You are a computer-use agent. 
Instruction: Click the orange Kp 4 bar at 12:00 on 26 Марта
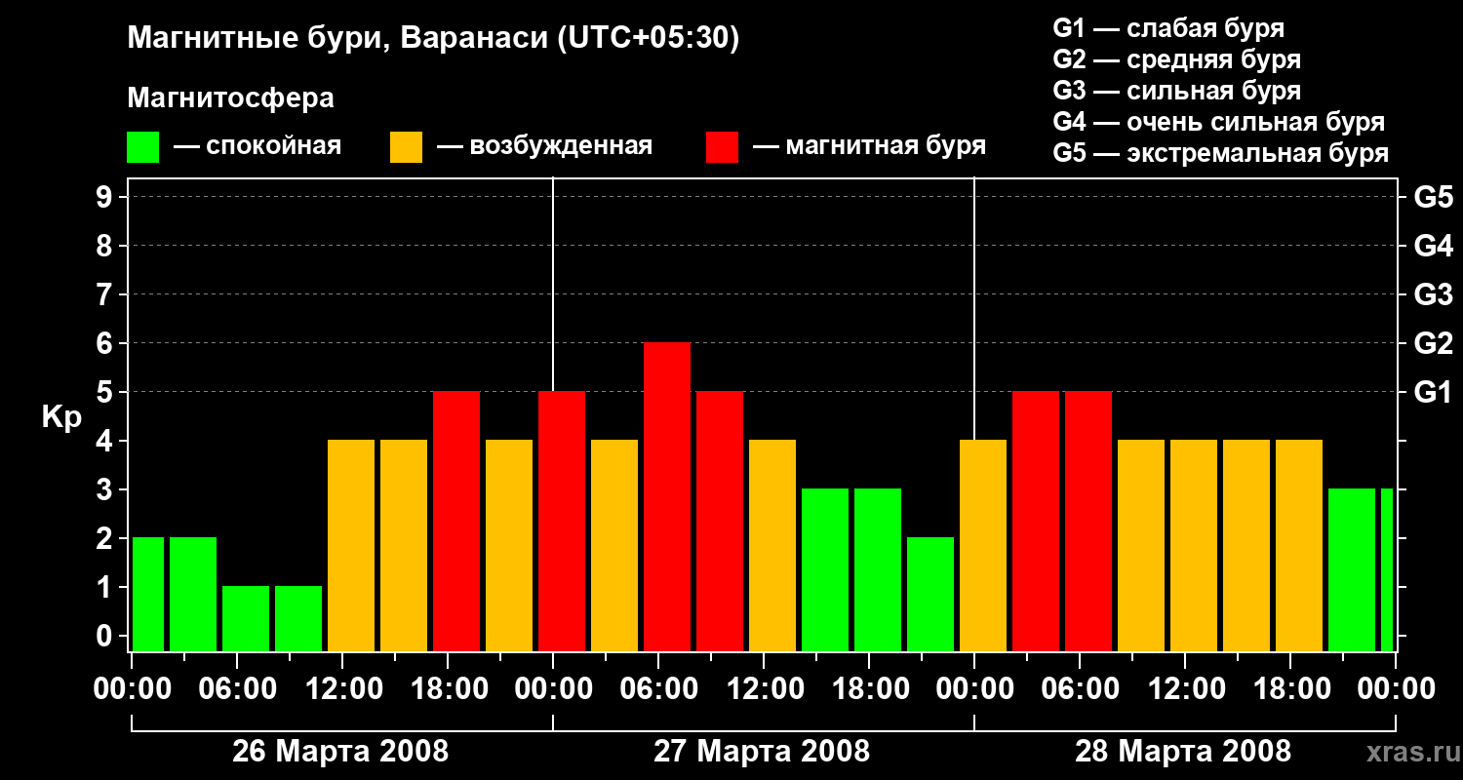coord(351,546)
